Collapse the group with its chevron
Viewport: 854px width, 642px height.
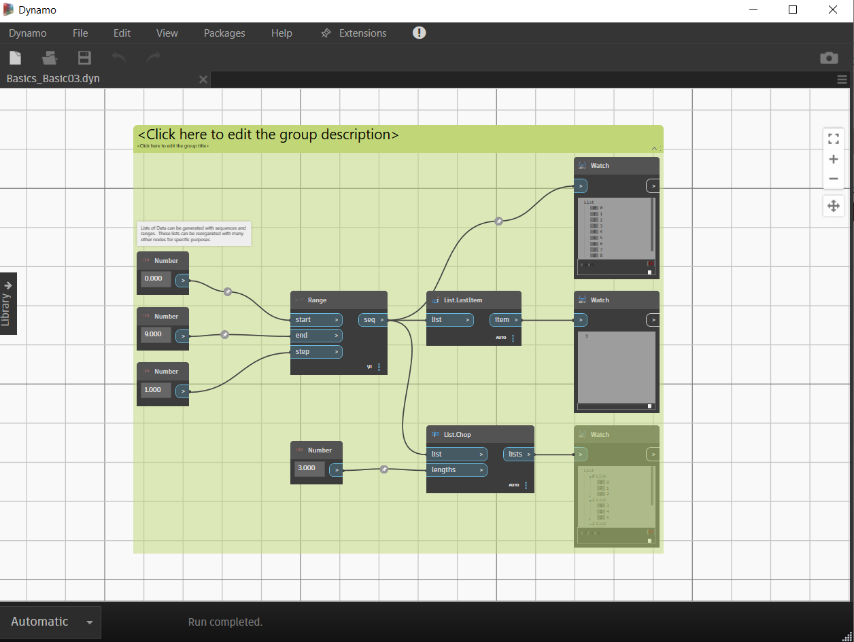(x=654, y=147)
